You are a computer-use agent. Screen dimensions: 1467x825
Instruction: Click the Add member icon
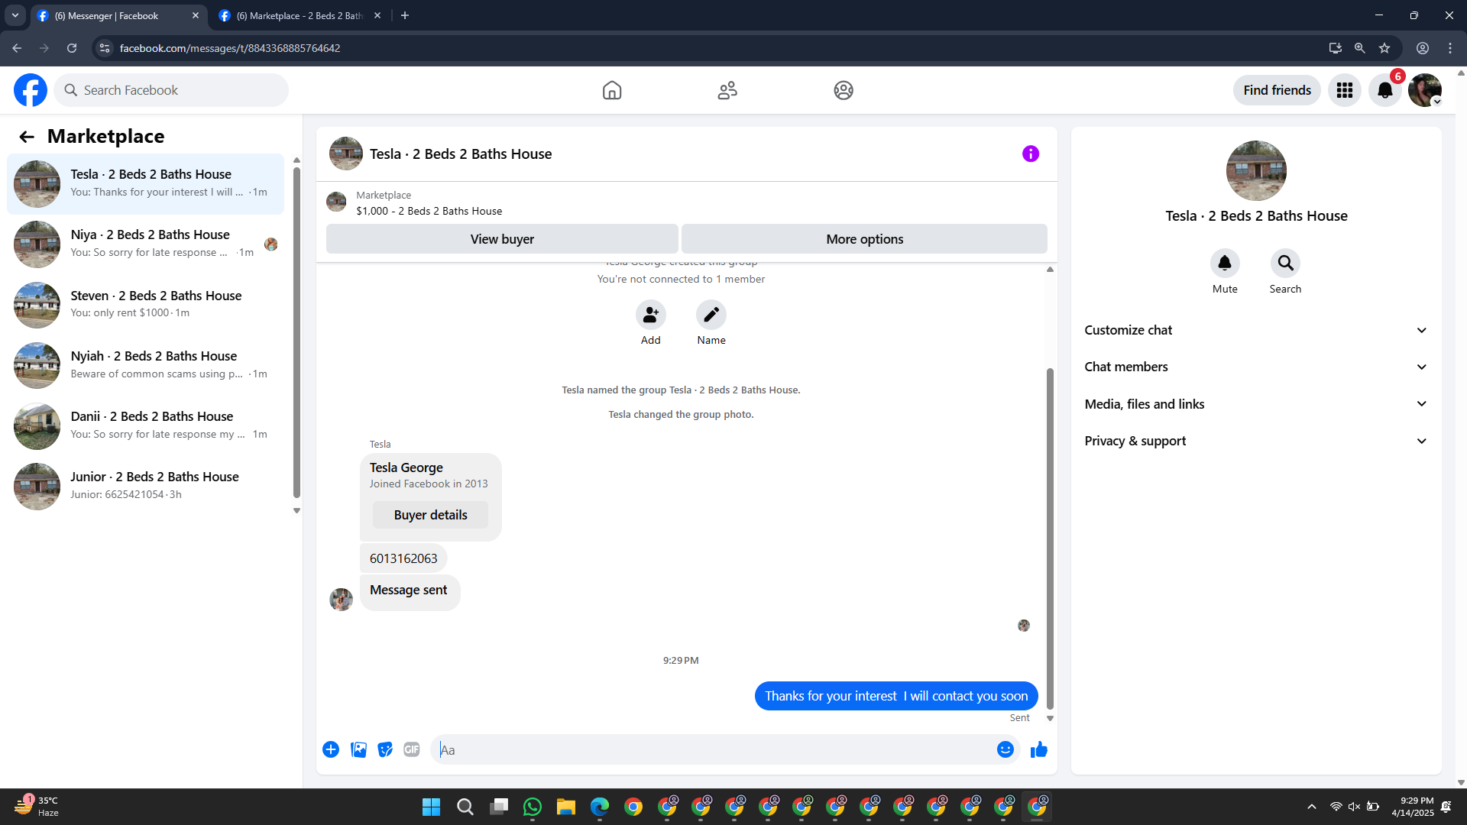tap(650, 315)
